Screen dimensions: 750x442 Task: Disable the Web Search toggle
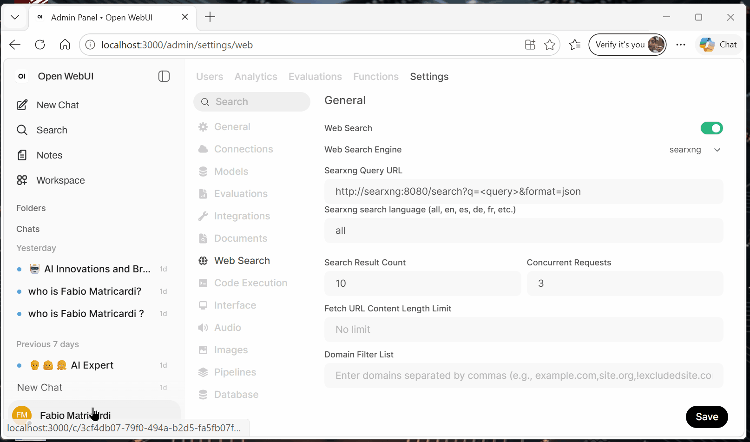point(712,128)
